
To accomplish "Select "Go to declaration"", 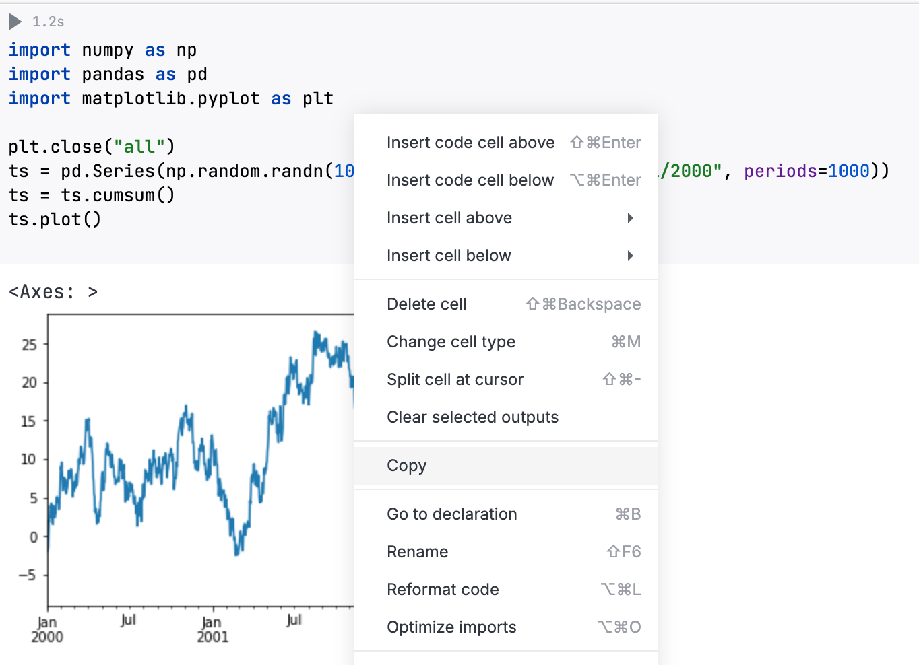I will (x=451, y=514).
